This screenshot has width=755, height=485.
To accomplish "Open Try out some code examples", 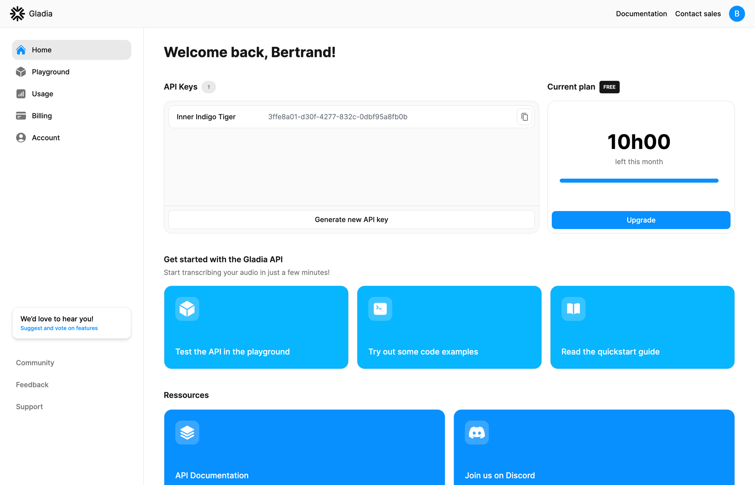I will [449, 327].
